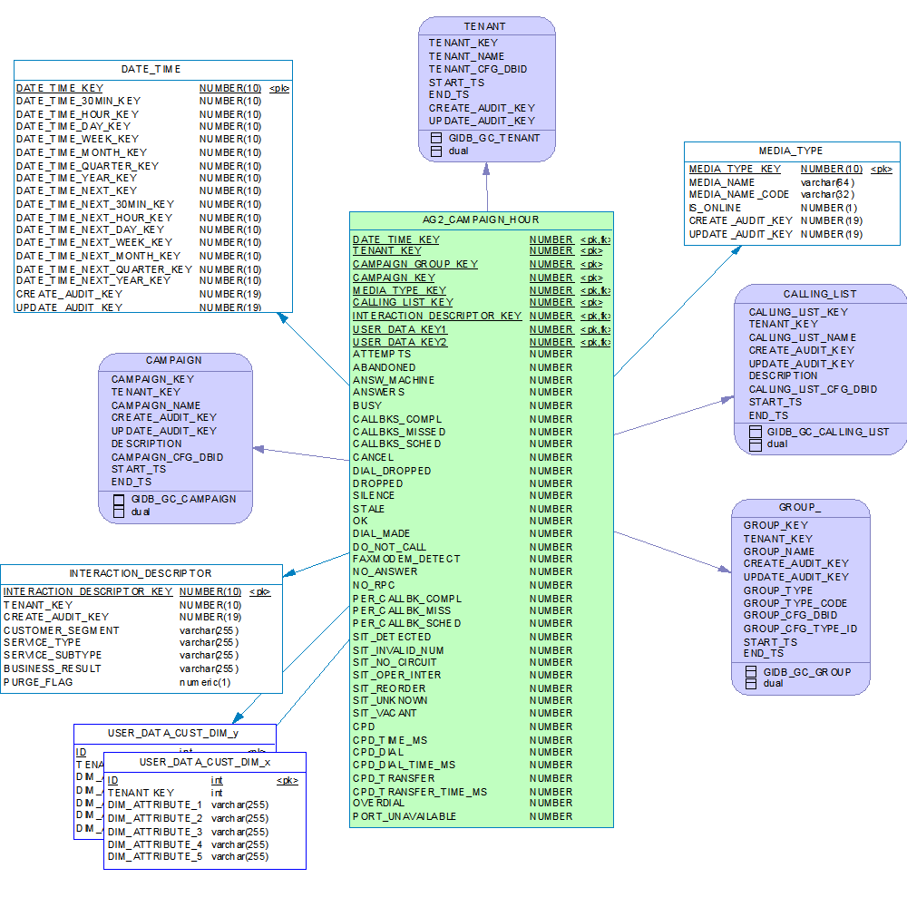Click the dual icon in CALLING_LIST box
This screenshot has width=907, height=907.
coord(755,444)
